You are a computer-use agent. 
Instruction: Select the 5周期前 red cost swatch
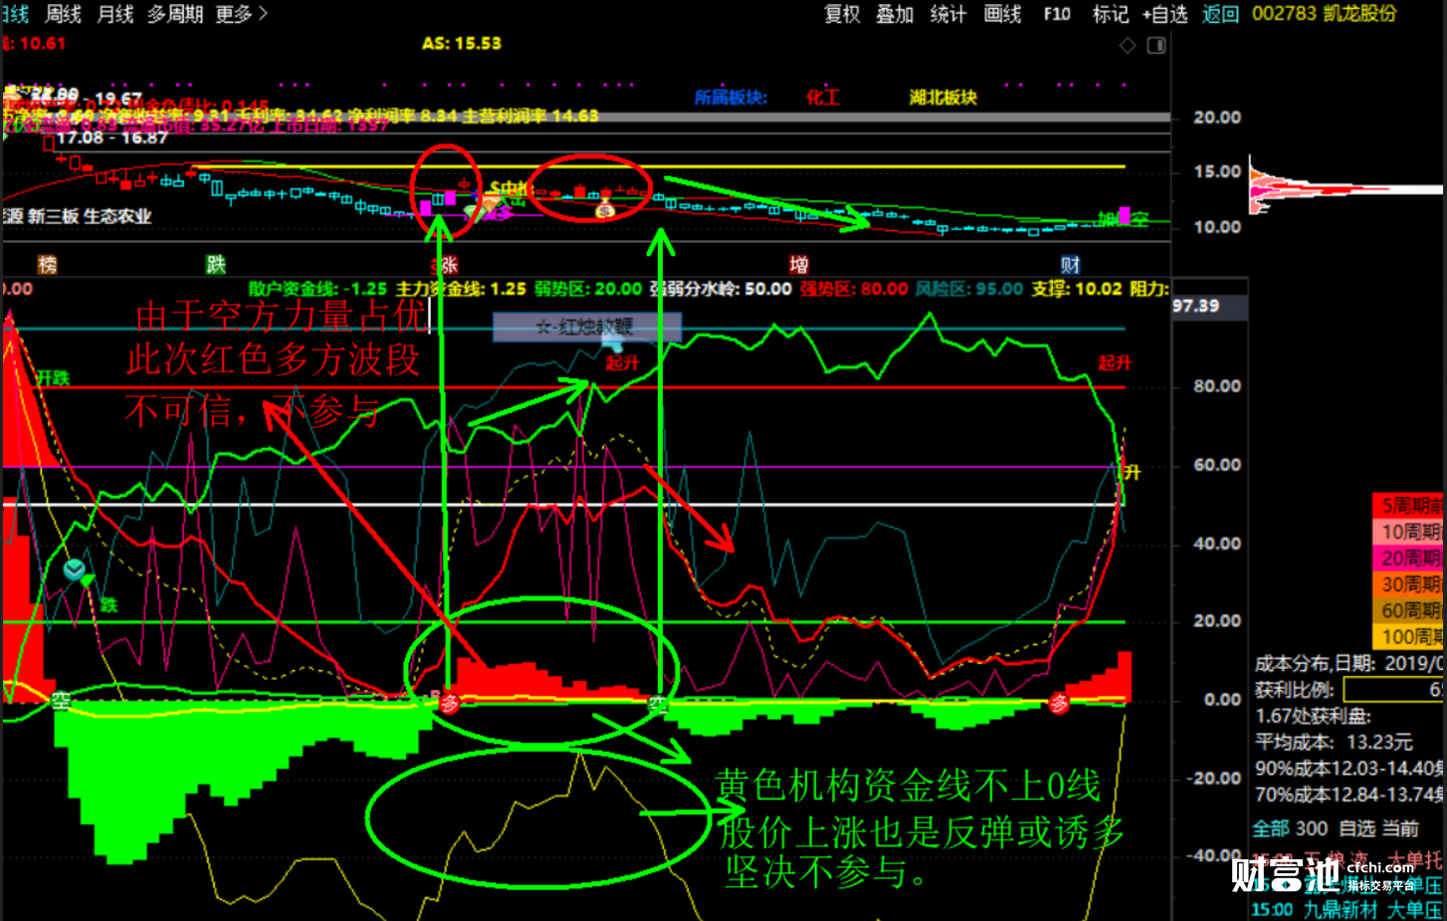point(1407,506)
